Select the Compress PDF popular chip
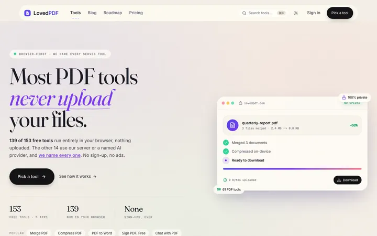The width and height of the screenshot is (377, 236). tap(70, 233)
